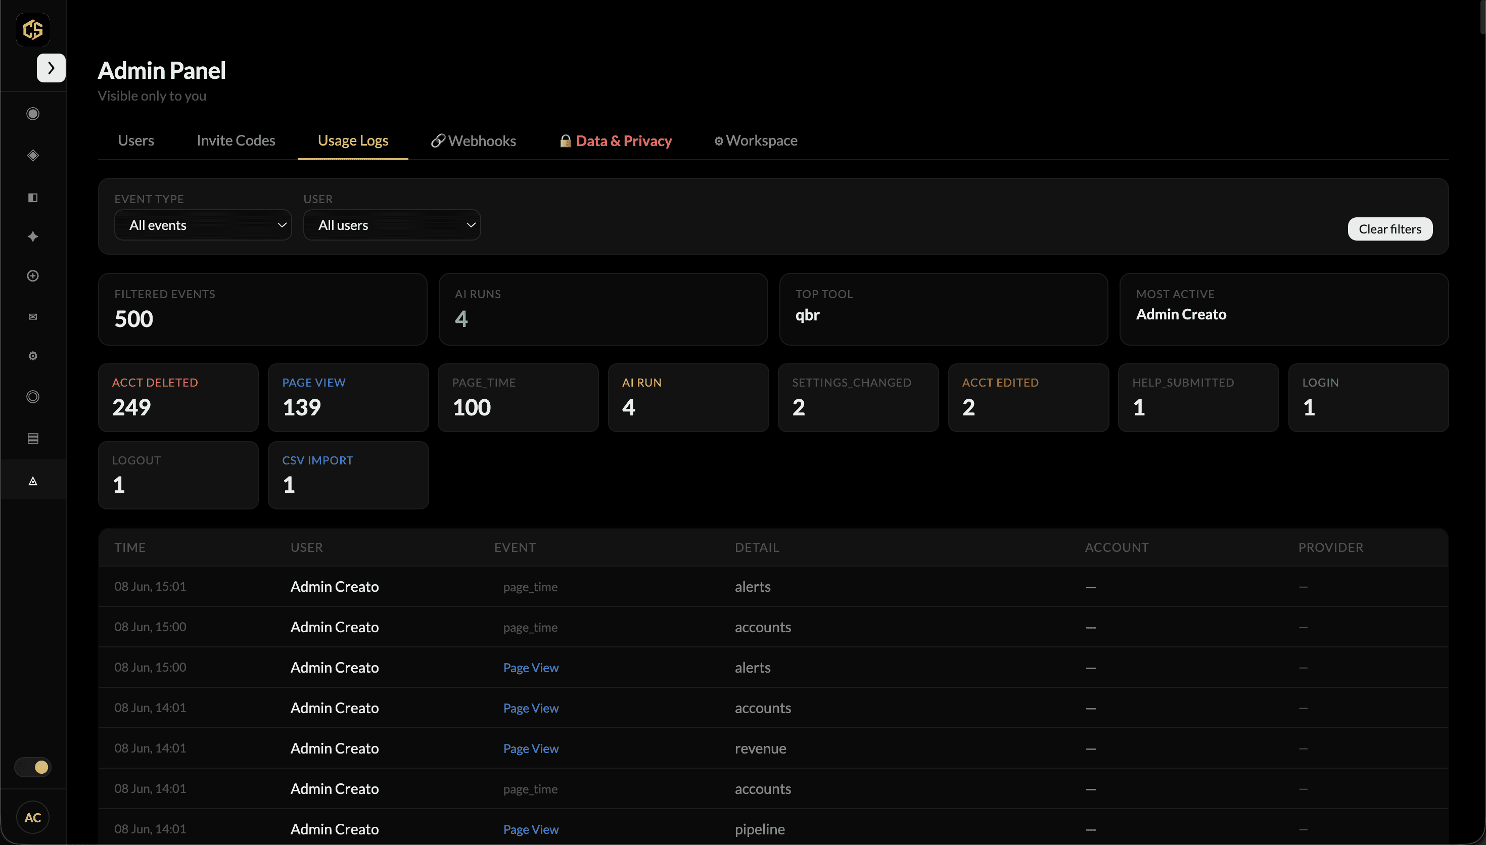Click the Visible only to you subtitle

152,96
